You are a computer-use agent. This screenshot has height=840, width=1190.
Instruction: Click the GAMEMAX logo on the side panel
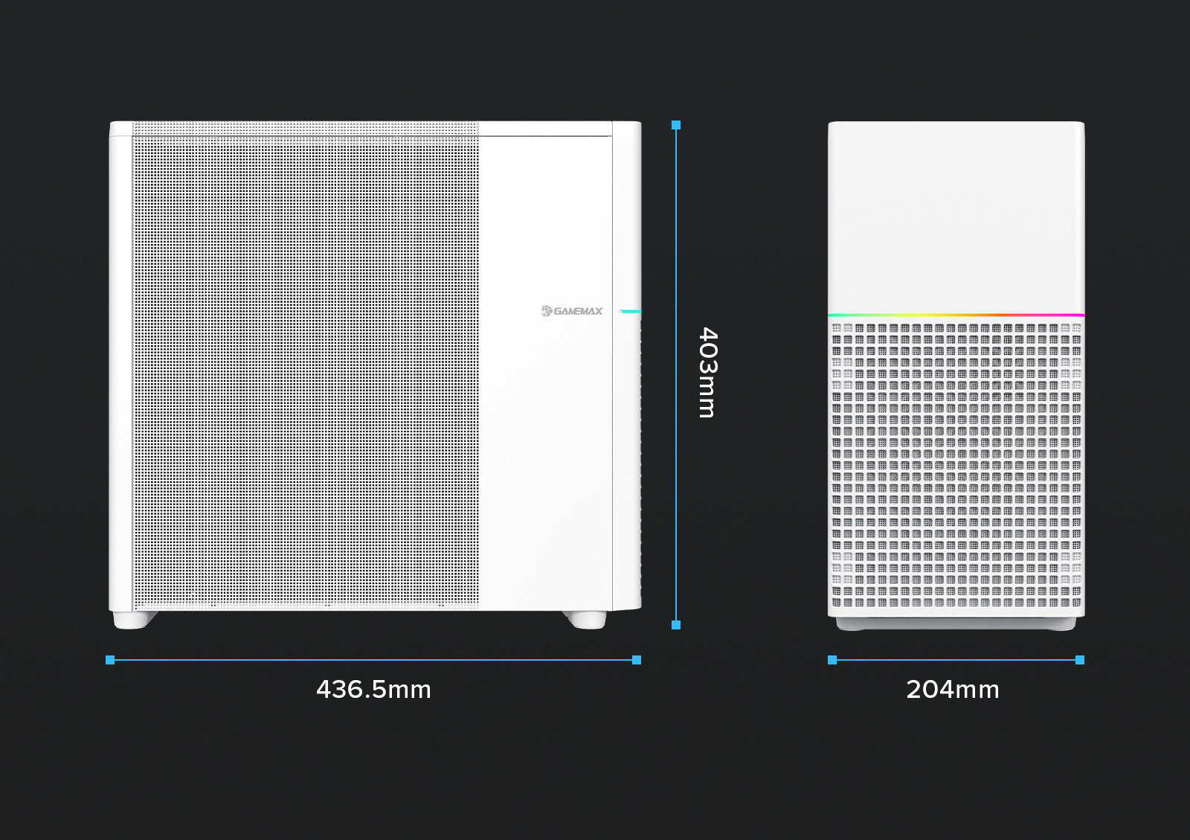coord(572,311)
